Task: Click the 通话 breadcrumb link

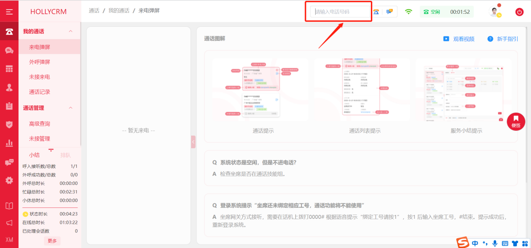Action: click(x=94, y=10)
